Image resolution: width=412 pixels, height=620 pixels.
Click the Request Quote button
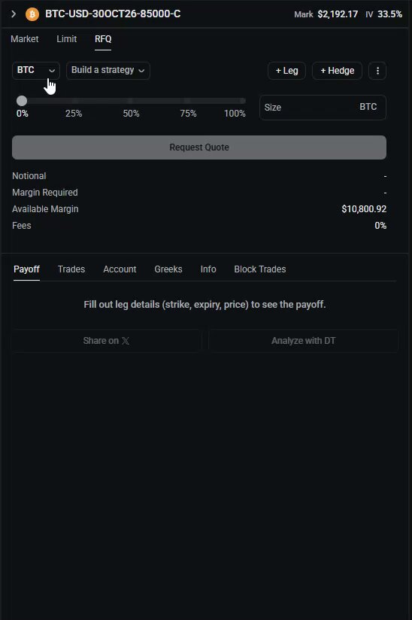pos(199,147)
